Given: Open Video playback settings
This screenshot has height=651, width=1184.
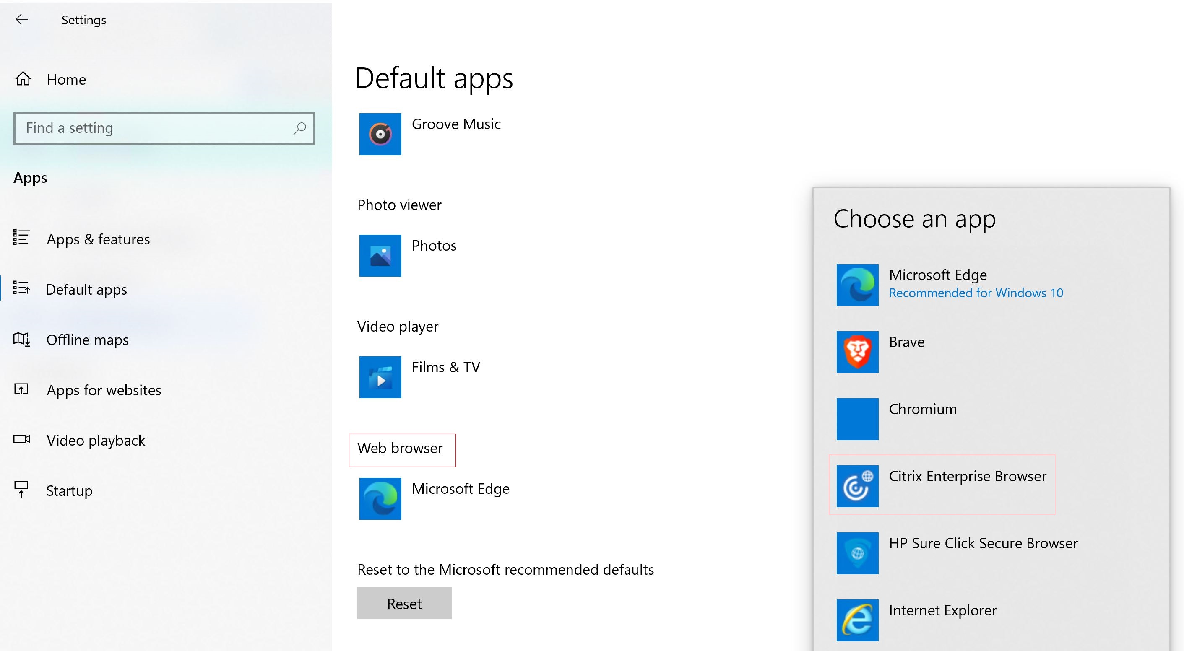Looking at the screenshot, I should (x=96, y=440).
